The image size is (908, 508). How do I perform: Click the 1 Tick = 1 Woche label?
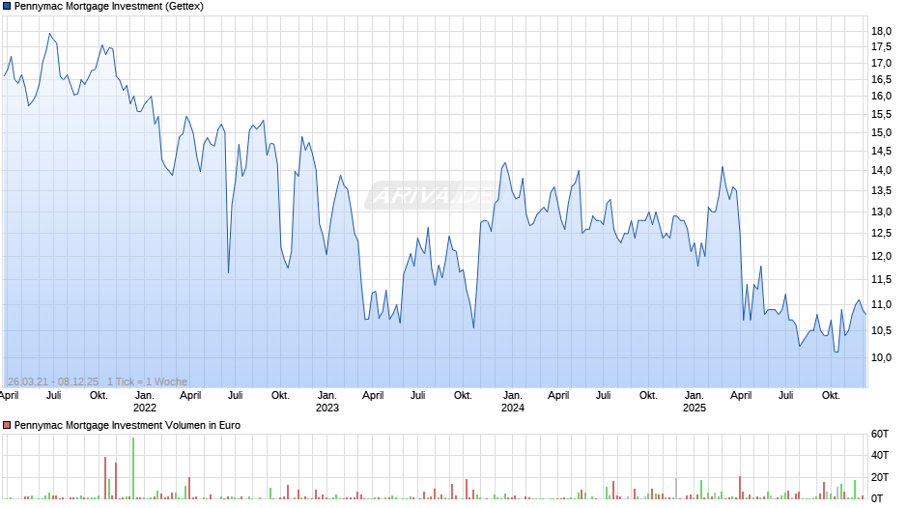pos(147,381)
